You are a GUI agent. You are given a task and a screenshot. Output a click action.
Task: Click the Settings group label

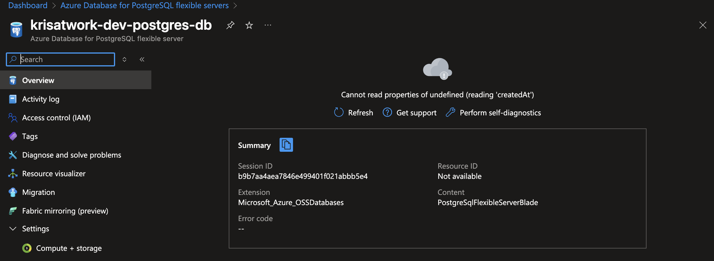[36, 229]
